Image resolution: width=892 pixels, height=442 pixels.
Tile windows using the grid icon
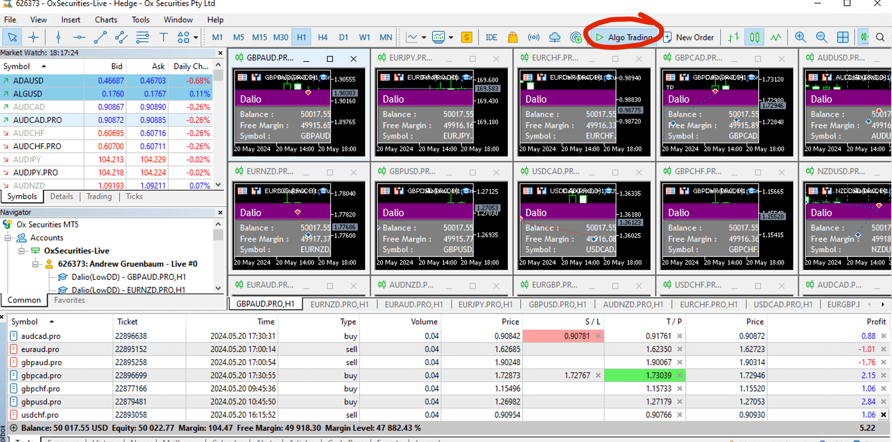842,37
